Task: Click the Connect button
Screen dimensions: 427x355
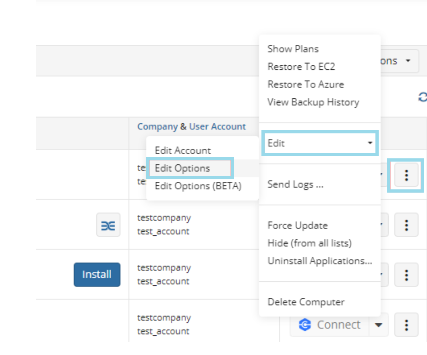Action: click(x=330, y=325)
